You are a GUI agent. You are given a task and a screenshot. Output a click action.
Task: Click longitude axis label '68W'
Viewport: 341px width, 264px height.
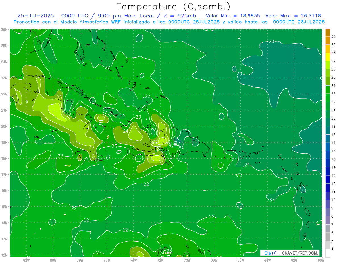point(214,260)
